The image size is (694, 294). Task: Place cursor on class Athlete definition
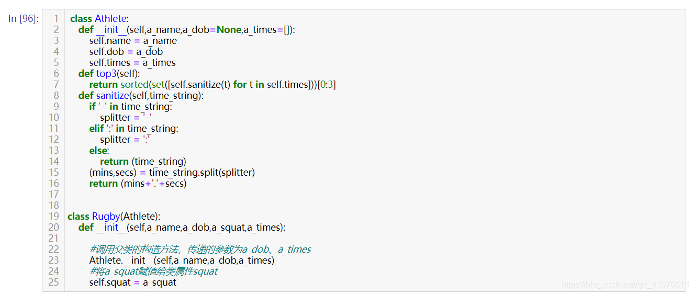click(x=99, y=19)
